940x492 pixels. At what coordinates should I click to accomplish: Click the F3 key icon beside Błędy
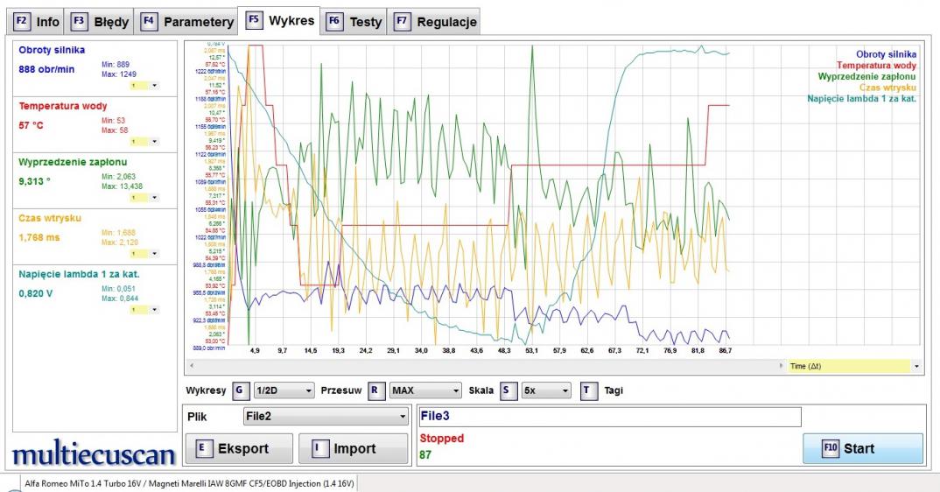79,22
